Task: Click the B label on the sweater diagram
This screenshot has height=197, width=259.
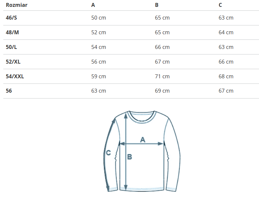Action: pos(129,157)
